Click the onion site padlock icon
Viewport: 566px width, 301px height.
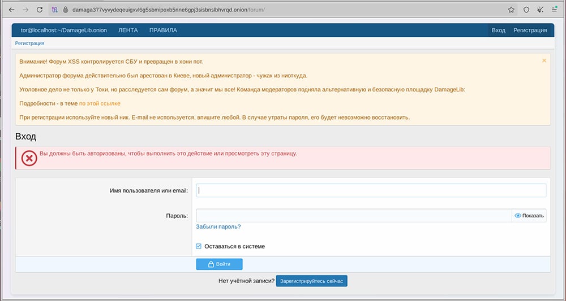(x=65, y=10)
